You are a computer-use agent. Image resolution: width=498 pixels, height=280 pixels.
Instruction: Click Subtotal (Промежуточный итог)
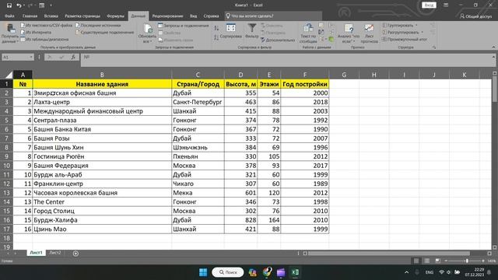[405, 40]
